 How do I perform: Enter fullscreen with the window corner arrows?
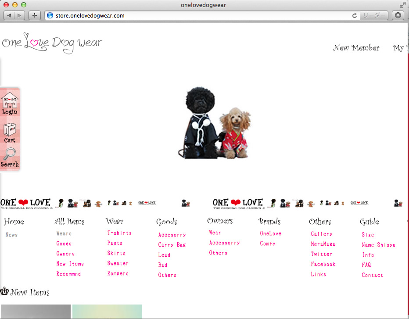point(403,5)
